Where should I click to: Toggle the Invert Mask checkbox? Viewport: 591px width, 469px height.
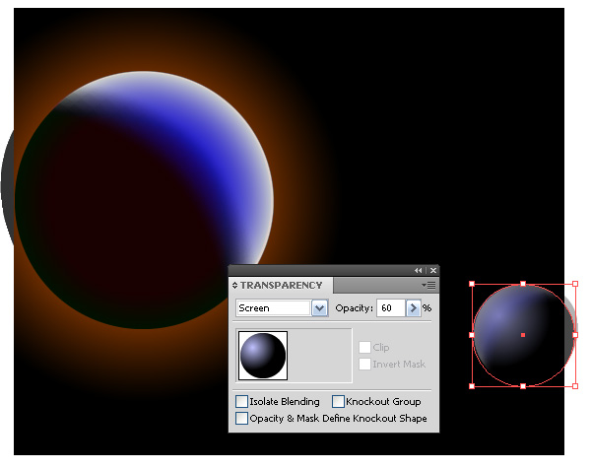tap(364, 365)
